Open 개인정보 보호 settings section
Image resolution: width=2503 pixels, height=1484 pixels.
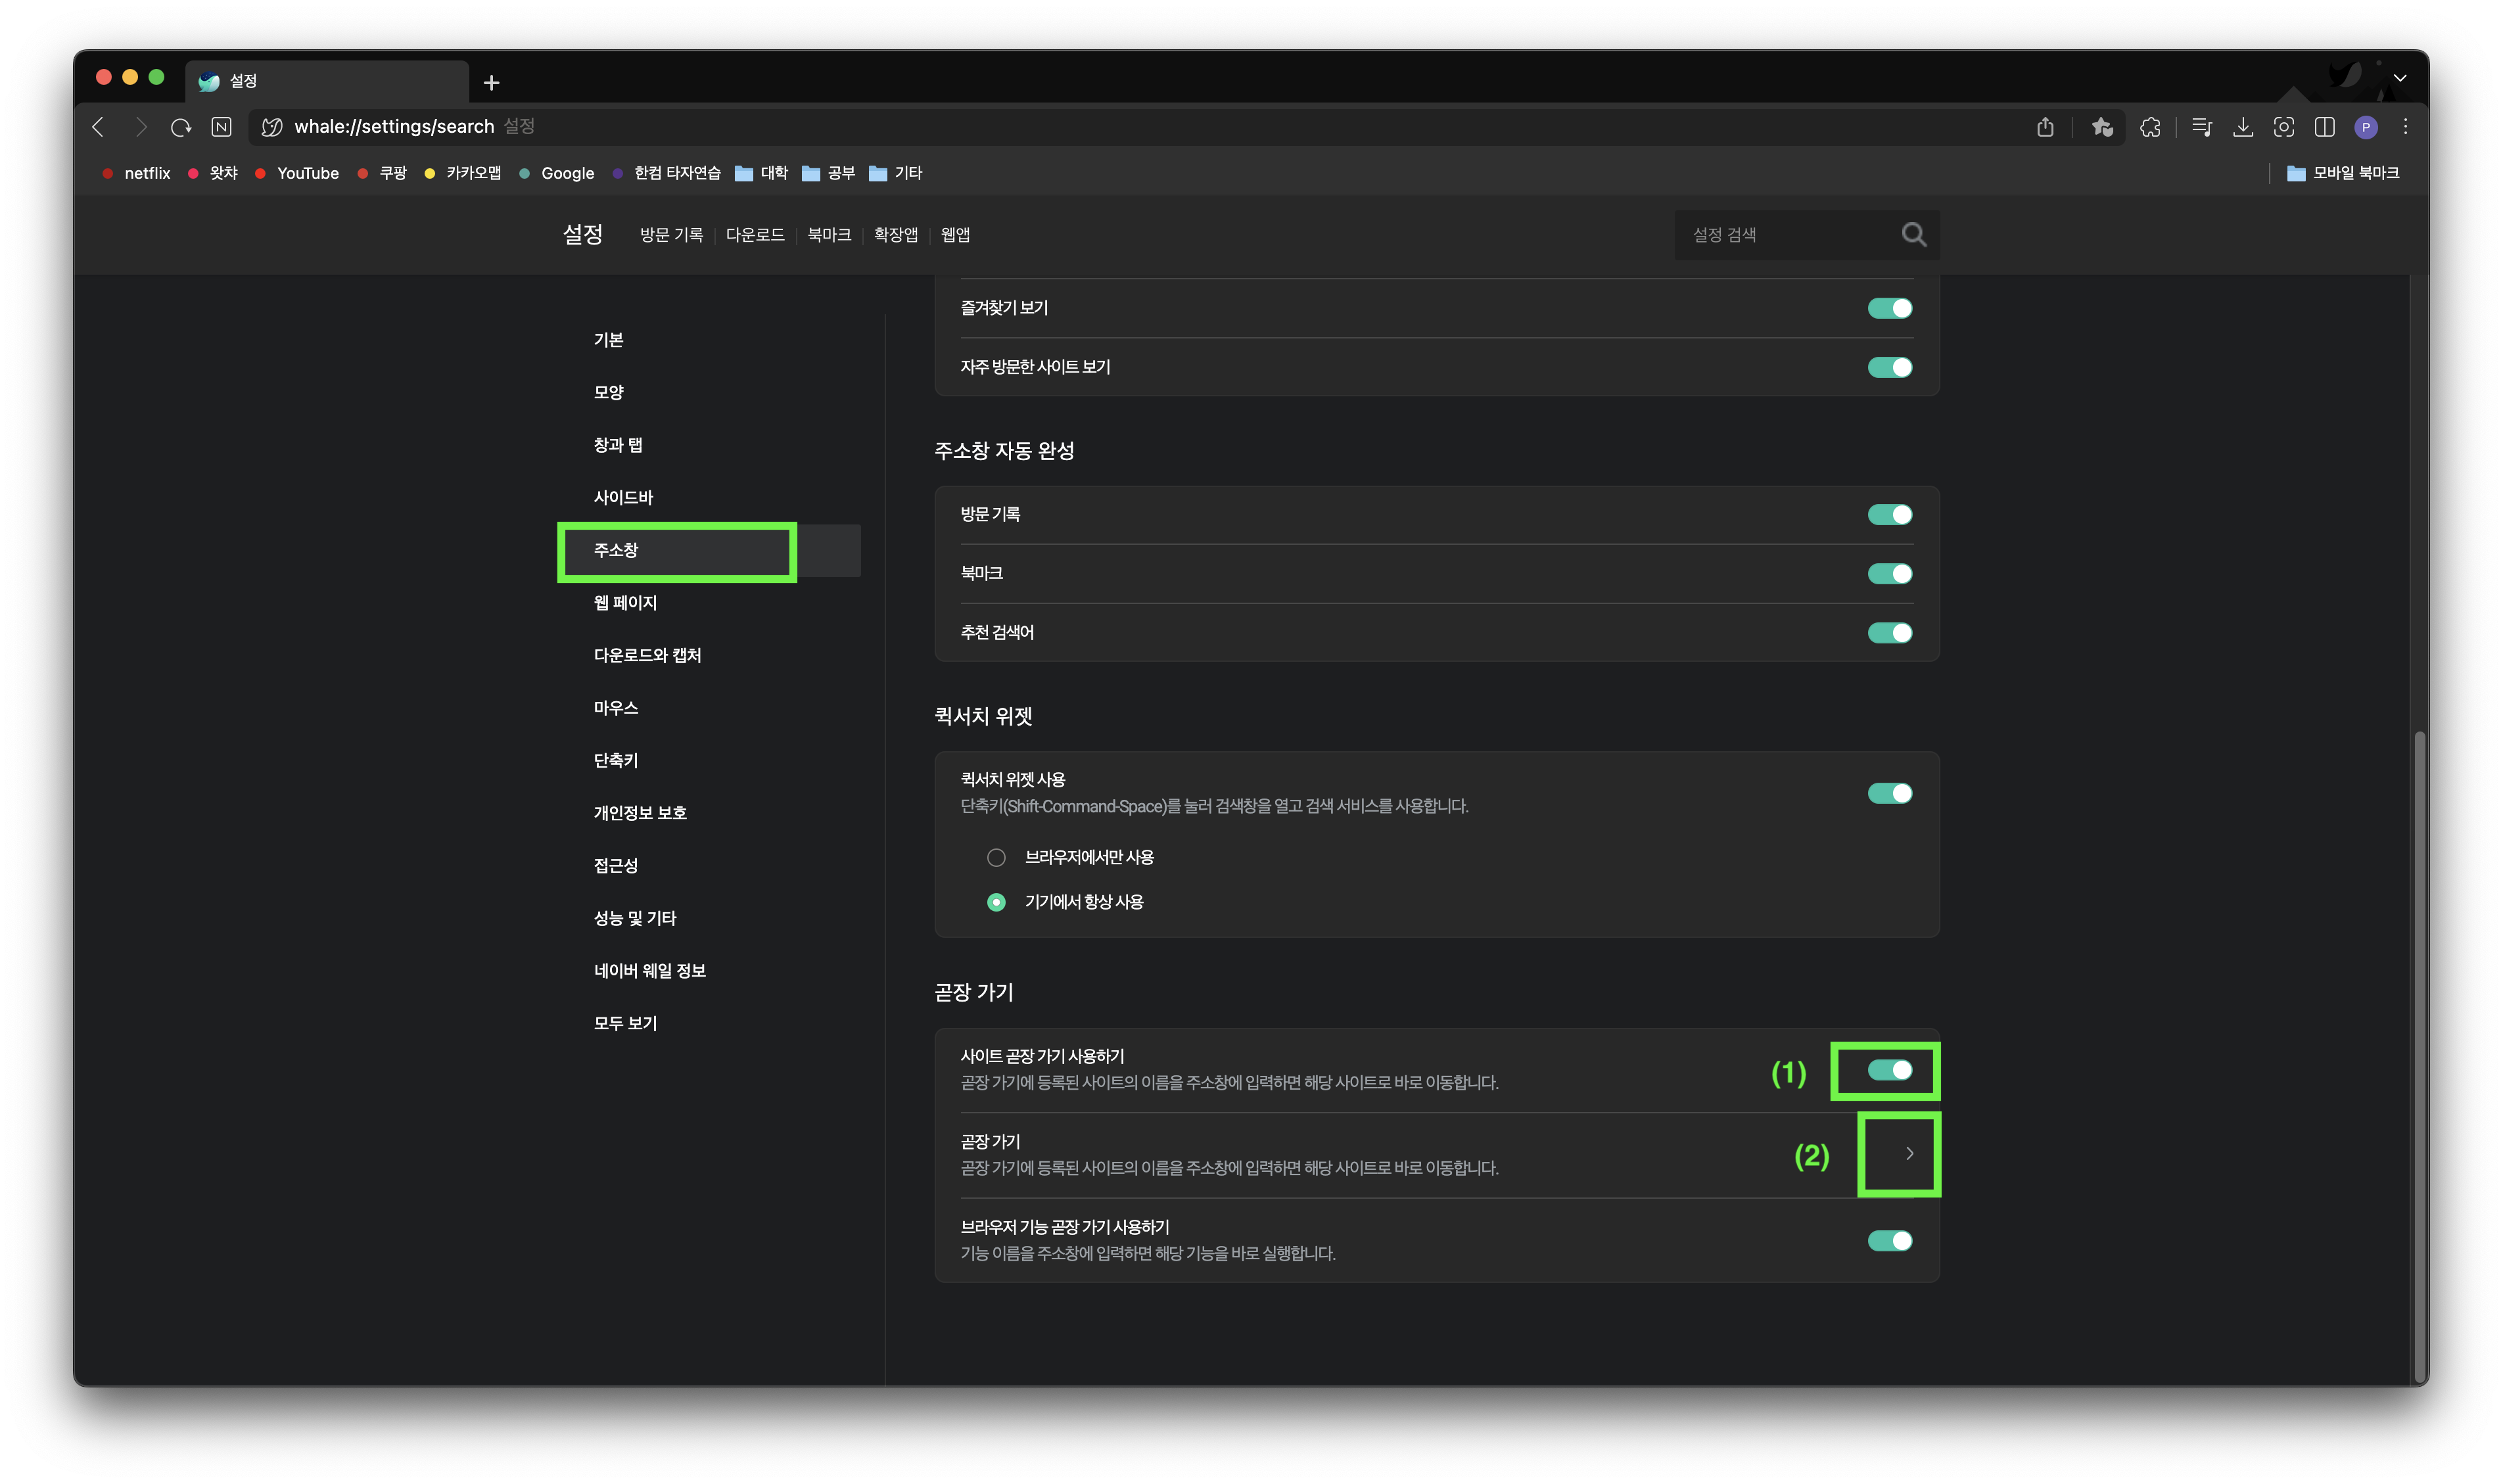coord(640,812)
